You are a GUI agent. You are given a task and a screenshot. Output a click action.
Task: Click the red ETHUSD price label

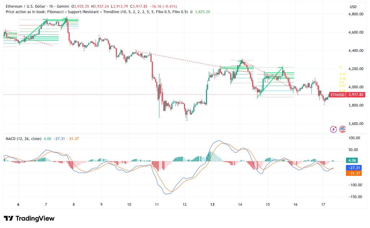coord(337,95)
